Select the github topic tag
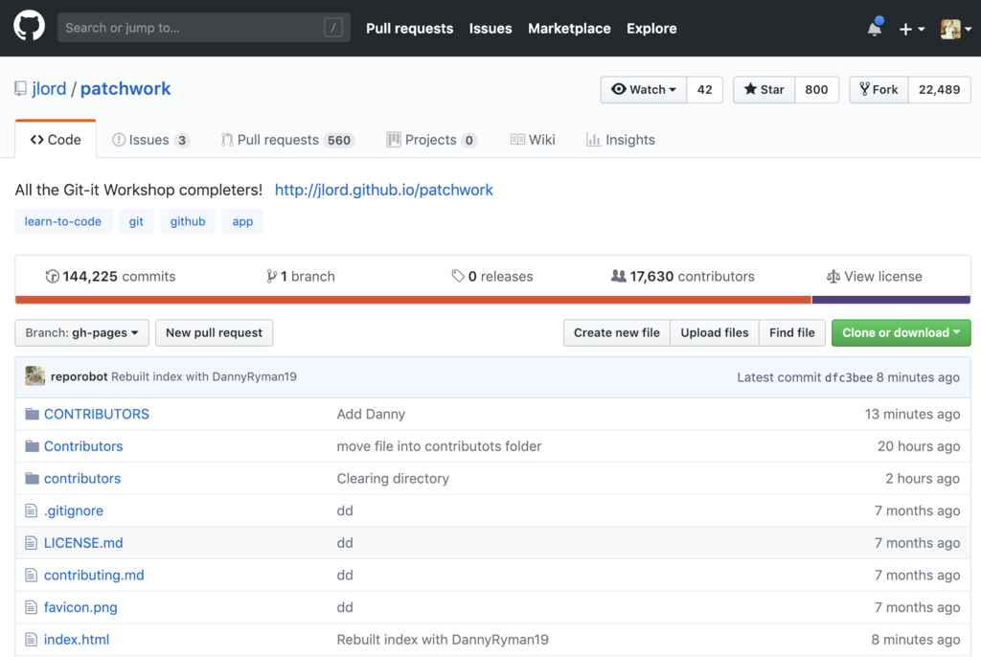This screenshot has width=981, height=657. click(188, 221)
